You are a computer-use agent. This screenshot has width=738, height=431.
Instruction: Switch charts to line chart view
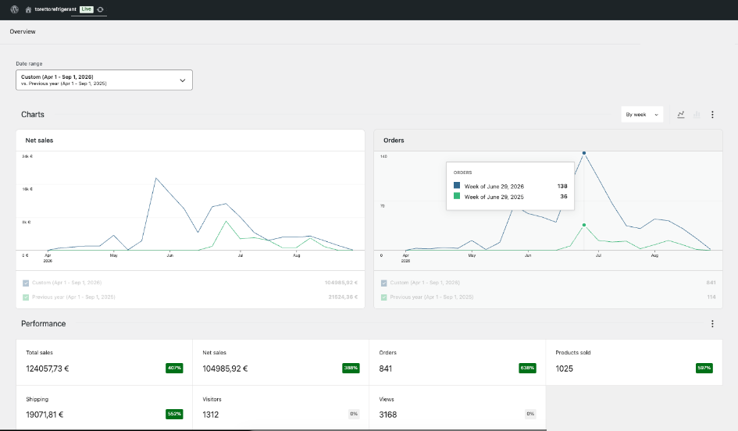(680, 114)
